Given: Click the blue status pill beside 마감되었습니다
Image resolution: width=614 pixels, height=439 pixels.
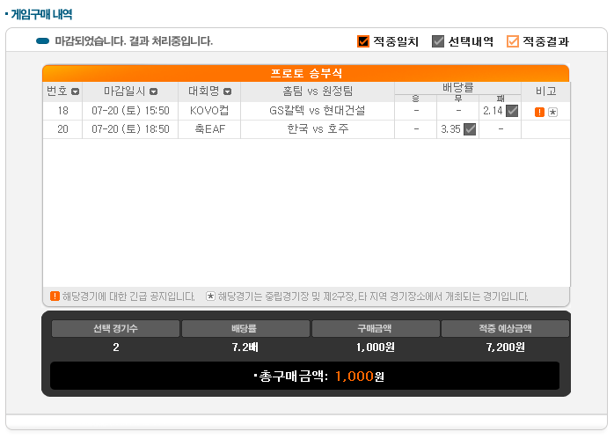Looking at the screenshot, I should pyautogui.click(x=42, y=41).
